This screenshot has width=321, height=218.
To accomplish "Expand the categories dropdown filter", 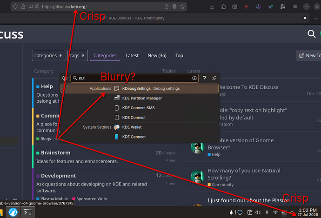I will [48, 56].
